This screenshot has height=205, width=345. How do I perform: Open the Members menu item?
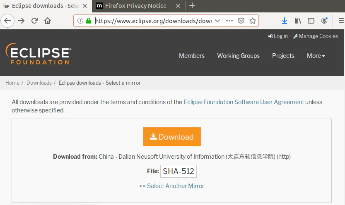192,56
